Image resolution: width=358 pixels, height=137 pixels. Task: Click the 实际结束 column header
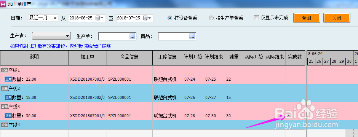[275, 58]
